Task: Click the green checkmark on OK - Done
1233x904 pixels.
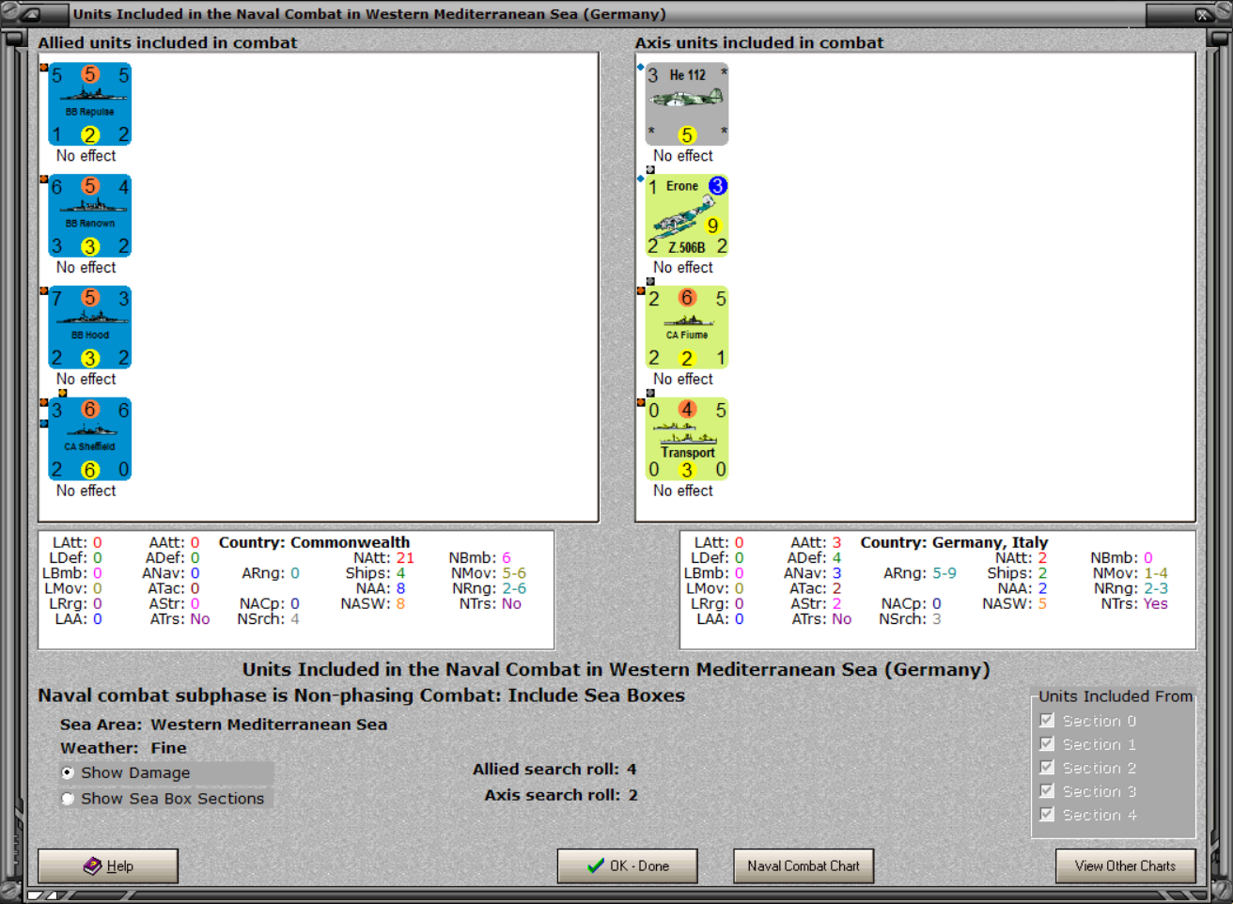Action: click(x=596, y=865)
